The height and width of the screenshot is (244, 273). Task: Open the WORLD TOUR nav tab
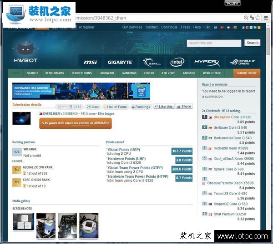coord(212,73)
